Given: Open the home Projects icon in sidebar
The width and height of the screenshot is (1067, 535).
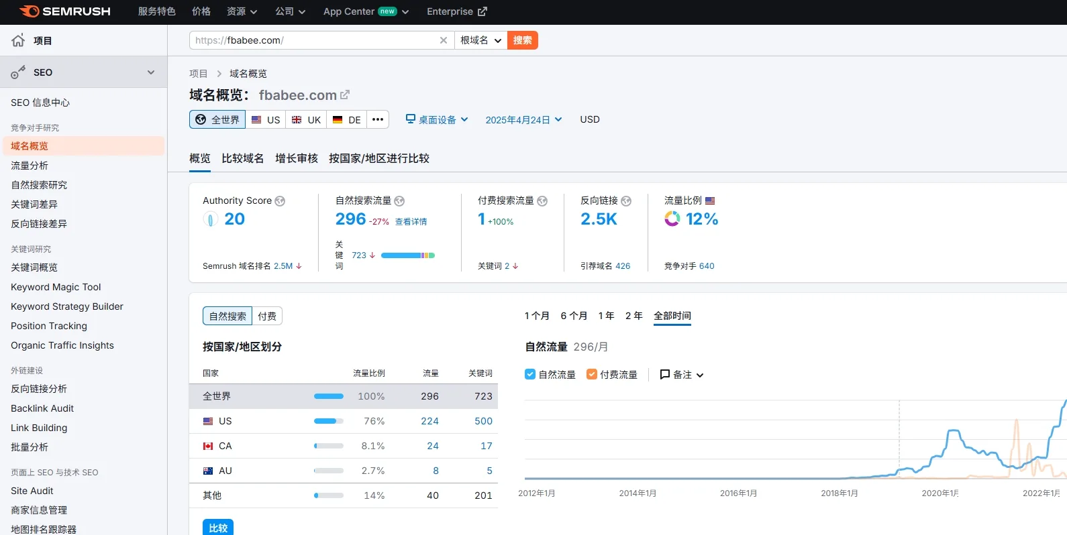Looking at the screenshot, I should pyautogui.click(x=18, y=40).
